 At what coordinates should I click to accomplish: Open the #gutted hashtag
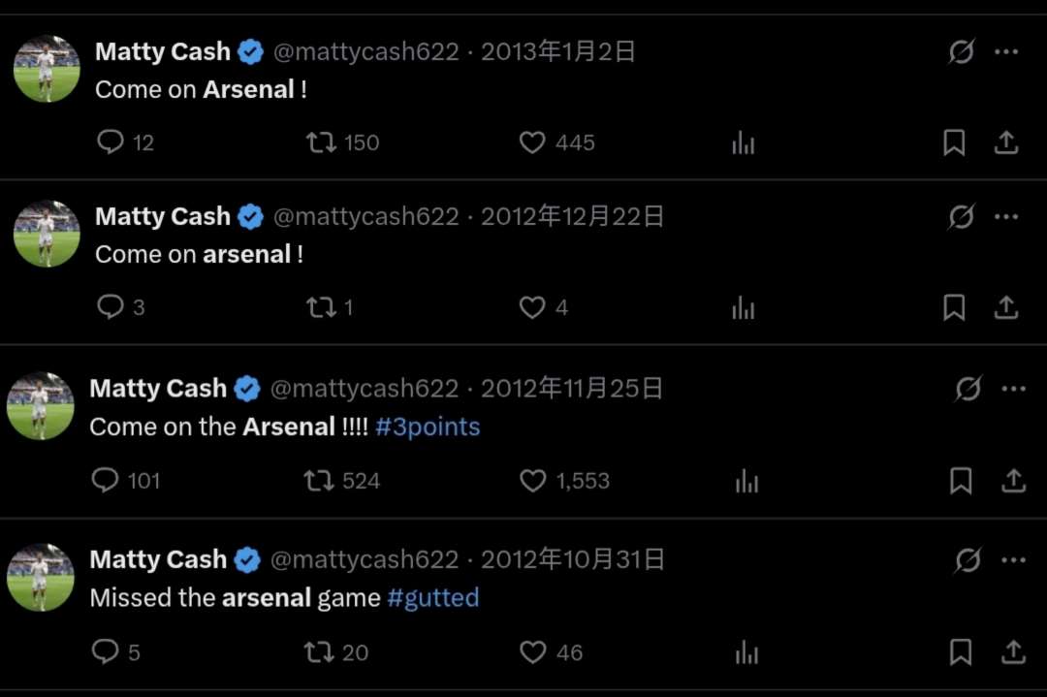[433, 598]
